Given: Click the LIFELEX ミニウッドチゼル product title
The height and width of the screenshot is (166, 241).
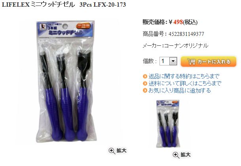Looking at the screenshot, I should coord(64,5).
